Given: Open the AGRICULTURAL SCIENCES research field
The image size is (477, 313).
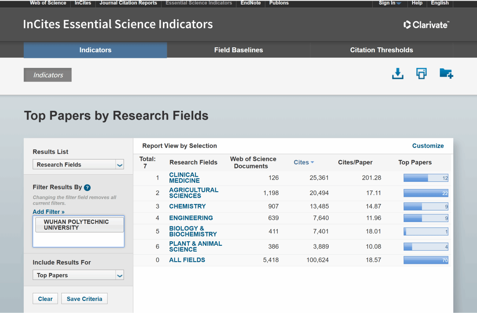Looking at the screenshot, I should pyautogui.click(x=193, y=193).
